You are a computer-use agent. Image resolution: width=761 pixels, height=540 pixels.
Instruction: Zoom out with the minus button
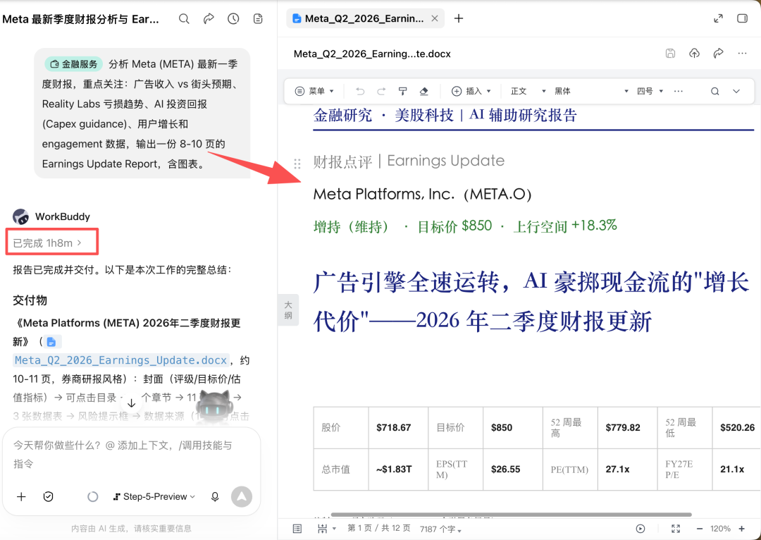(700, 529)
